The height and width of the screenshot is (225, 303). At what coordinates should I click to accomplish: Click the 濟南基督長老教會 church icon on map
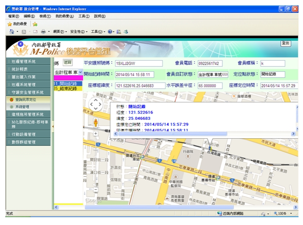pyautogui.click(x=167, y=198)
